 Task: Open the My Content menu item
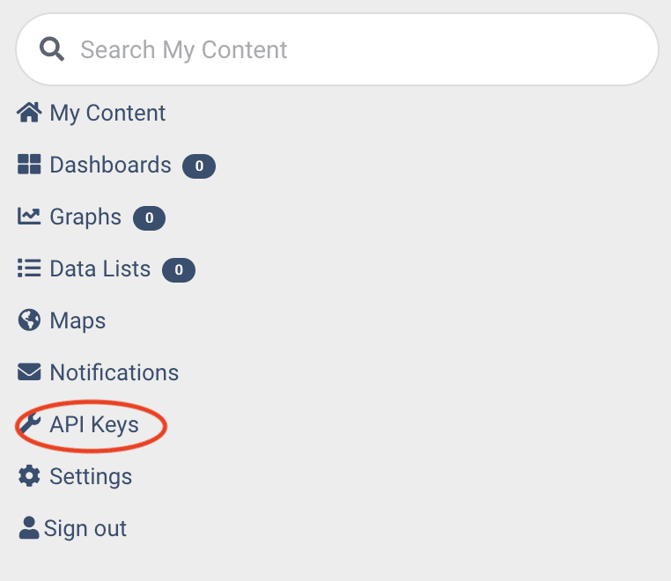(x=107, y=114)
